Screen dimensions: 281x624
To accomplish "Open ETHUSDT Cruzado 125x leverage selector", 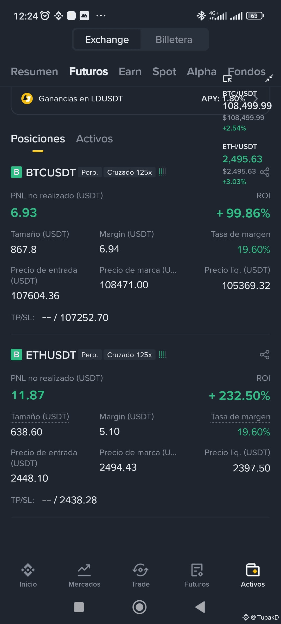I will [129, 355].
